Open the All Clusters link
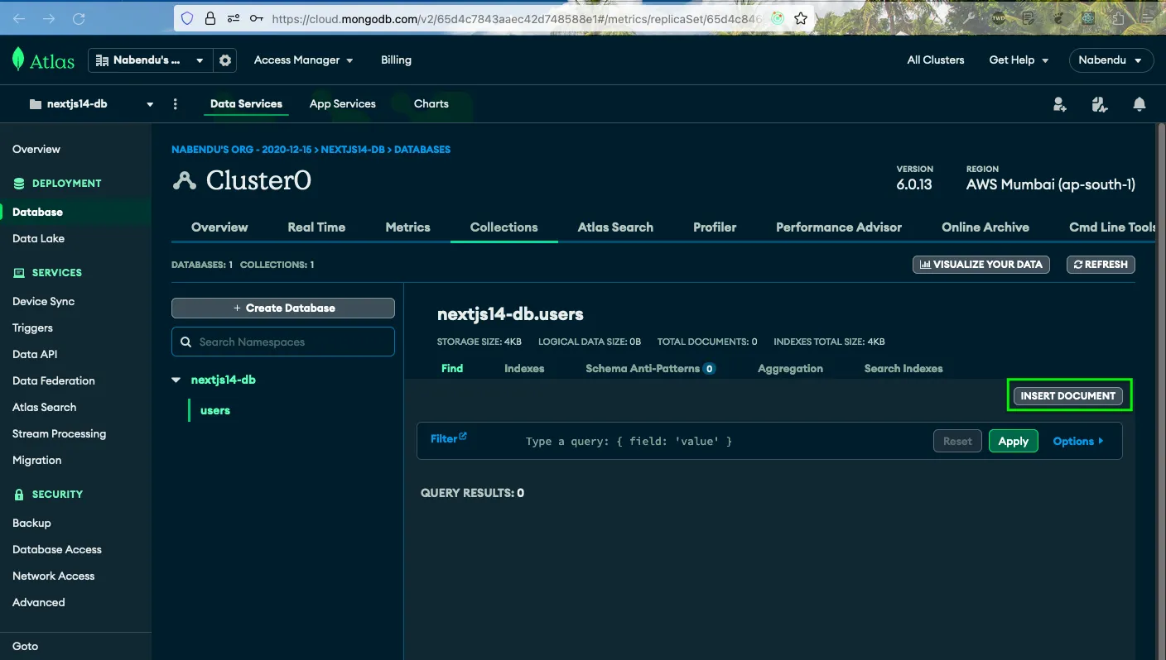 click(x=936, y=60)
